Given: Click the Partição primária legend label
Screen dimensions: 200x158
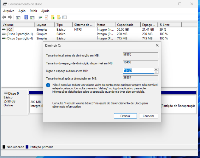Looking at the screenshot, I should (x=41, y=147).
